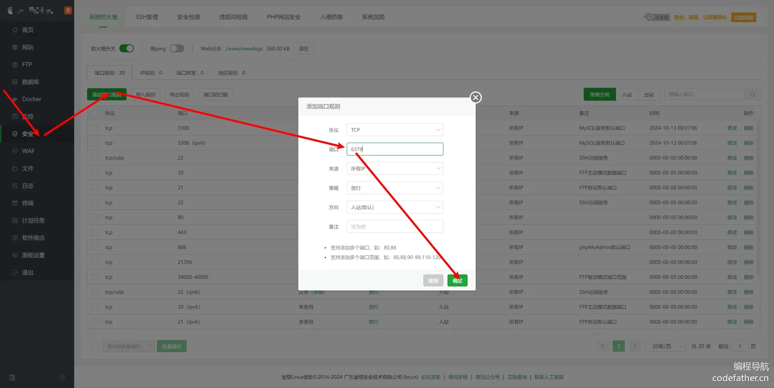Screen dimensions: 774x388
Task: Click the port search magnifier icon
Action: click(752, 94)
